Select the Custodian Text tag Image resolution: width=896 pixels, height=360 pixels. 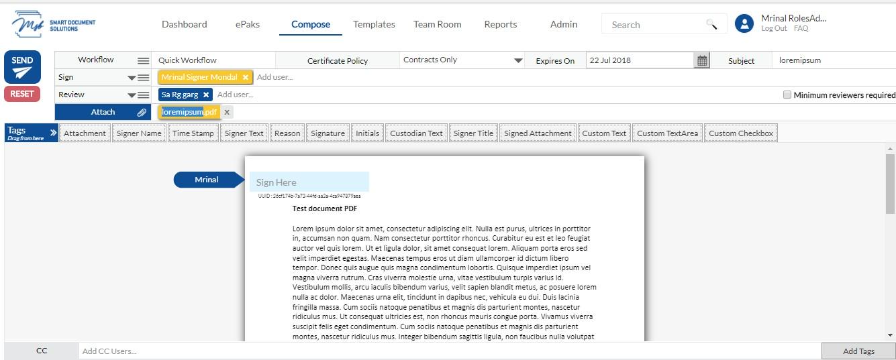(x=416, y=133)
